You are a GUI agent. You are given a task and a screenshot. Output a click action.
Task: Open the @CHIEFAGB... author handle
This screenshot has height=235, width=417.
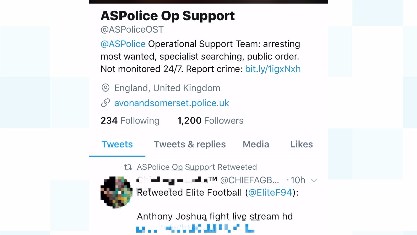tap(249, 180)
